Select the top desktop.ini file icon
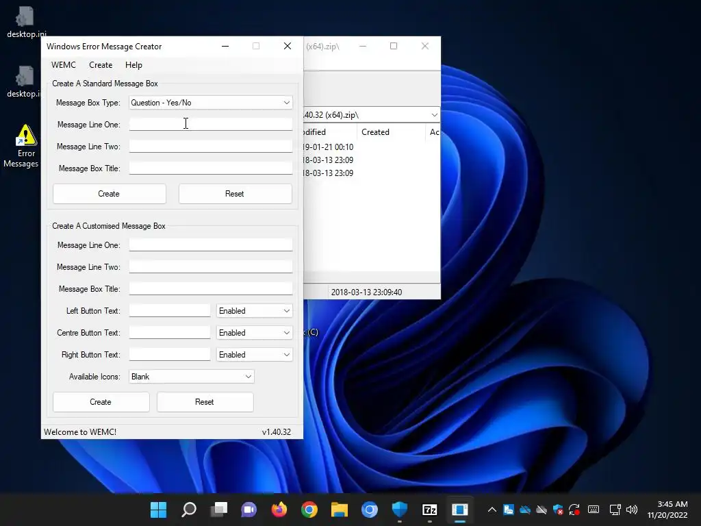Viewport: 701px width, 526px height. click(x=26, y=23)
